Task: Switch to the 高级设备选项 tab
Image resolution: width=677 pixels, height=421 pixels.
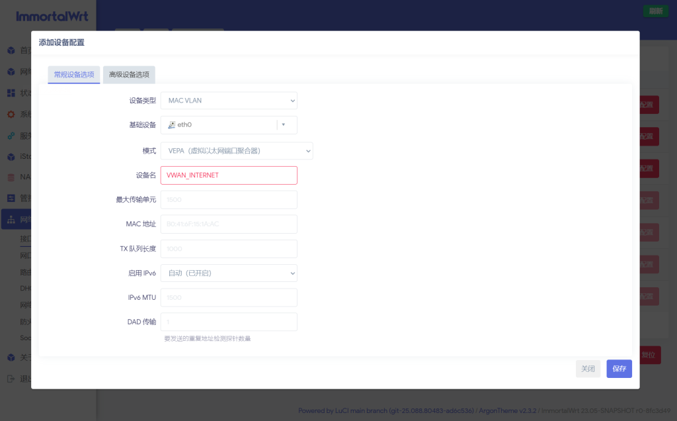Action: point(129,75)
